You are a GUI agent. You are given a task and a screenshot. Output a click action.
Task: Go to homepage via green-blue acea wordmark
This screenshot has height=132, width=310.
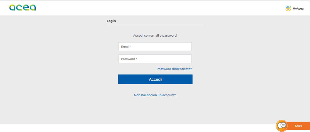tap(22, 8)
